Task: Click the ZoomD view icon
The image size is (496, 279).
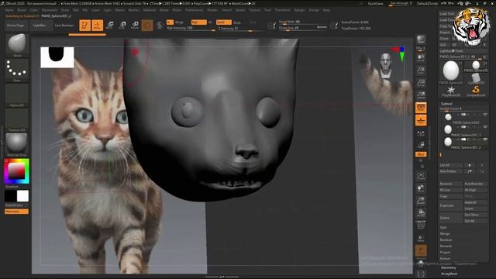Action: 421,201
